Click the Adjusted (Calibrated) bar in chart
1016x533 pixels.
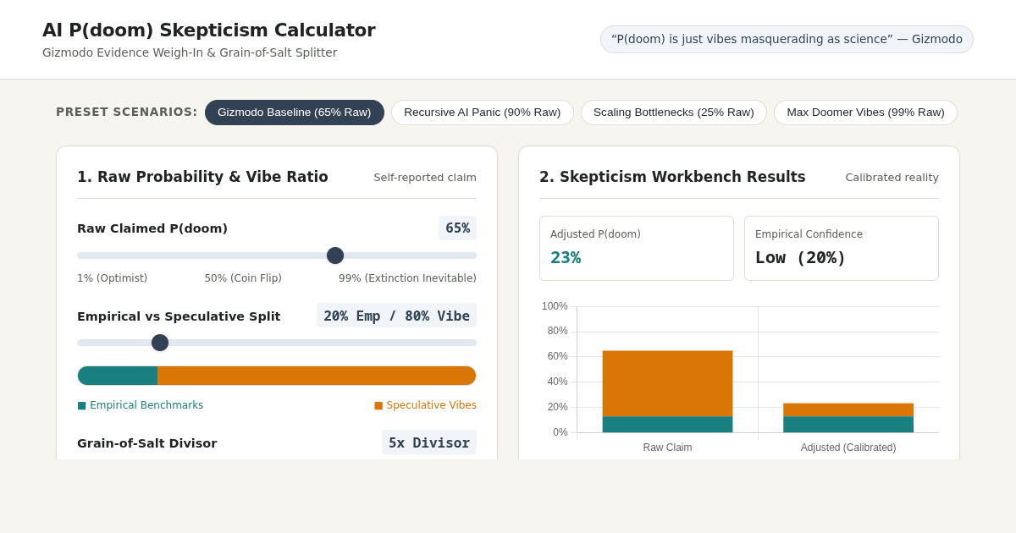pyautogui.click(x=848, y=418)
